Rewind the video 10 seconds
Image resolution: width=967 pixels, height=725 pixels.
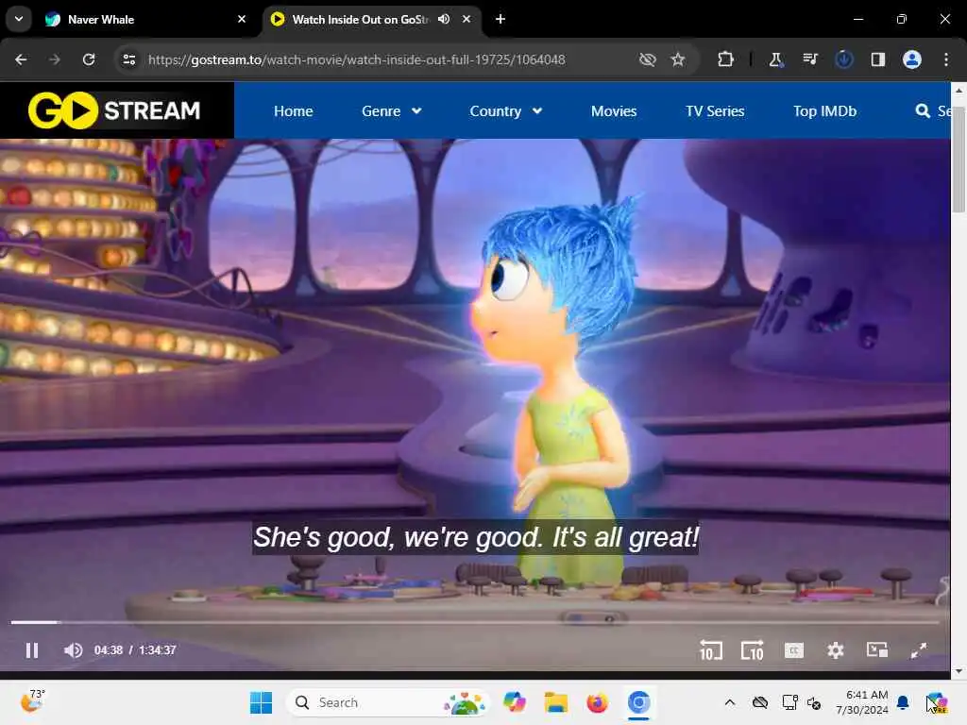(710, 650)
